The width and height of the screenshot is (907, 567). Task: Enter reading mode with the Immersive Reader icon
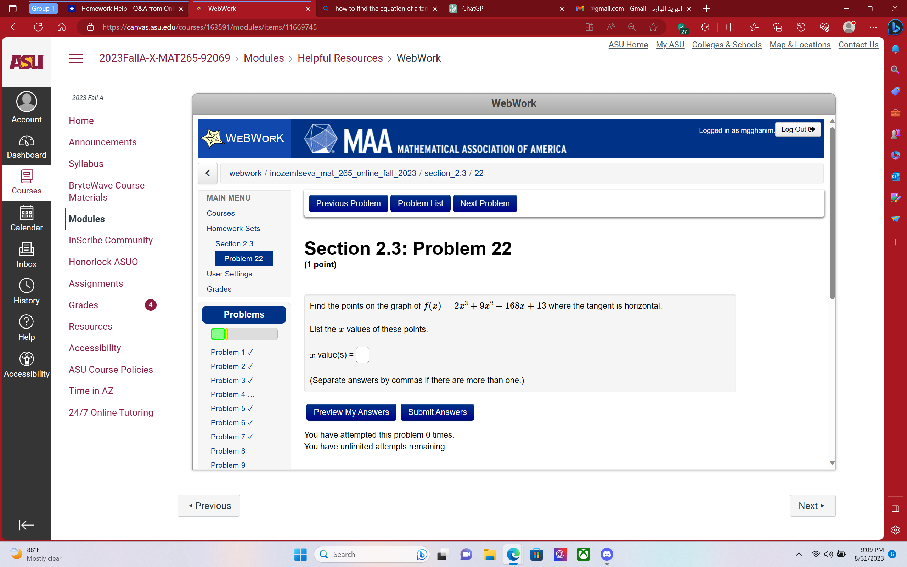point(610,27)
